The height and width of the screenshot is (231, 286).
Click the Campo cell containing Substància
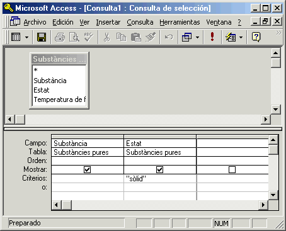[88, 144]
